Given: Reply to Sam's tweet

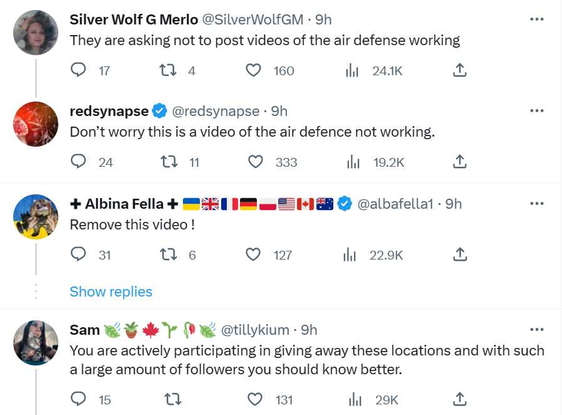Looking at the screenshot, I should (78, 399).
